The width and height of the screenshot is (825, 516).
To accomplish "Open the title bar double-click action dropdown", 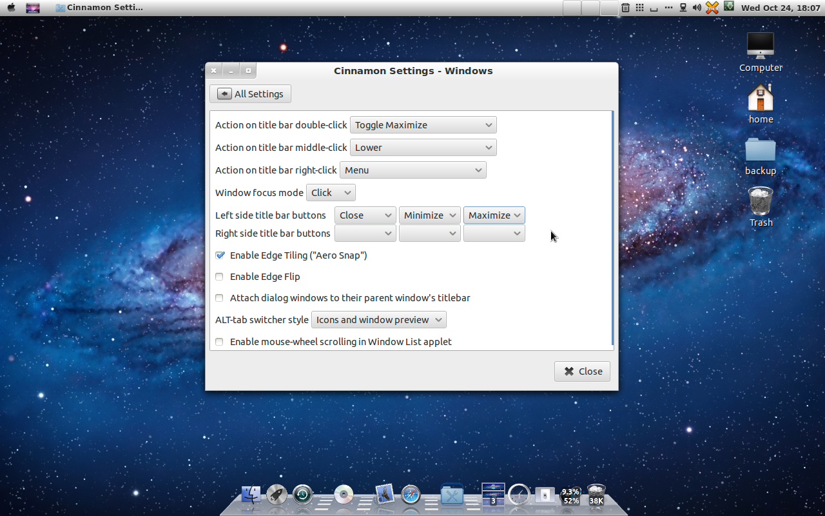I will pos(423,125).
